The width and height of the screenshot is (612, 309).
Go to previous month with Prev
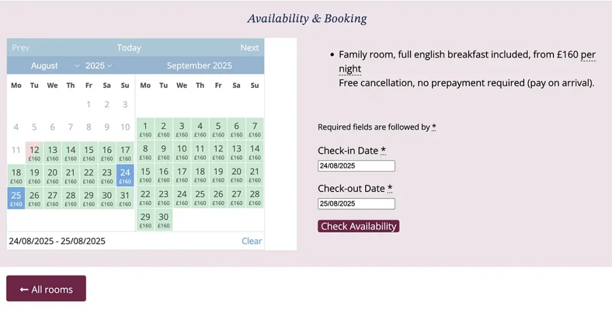coord(21,48)
